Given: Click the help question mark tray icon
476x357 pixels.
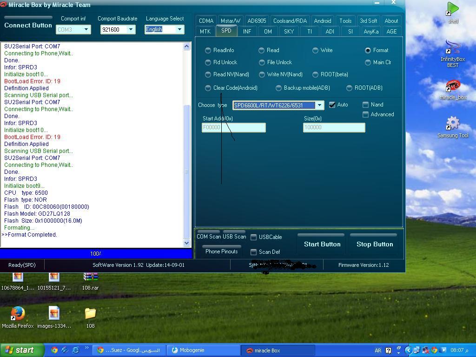Looking at the screenshot, I should pos(388,350).
